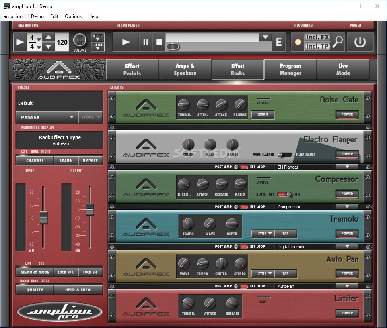Click the QUALITY button
Screen dimensions: 387x328
point(35,290)
